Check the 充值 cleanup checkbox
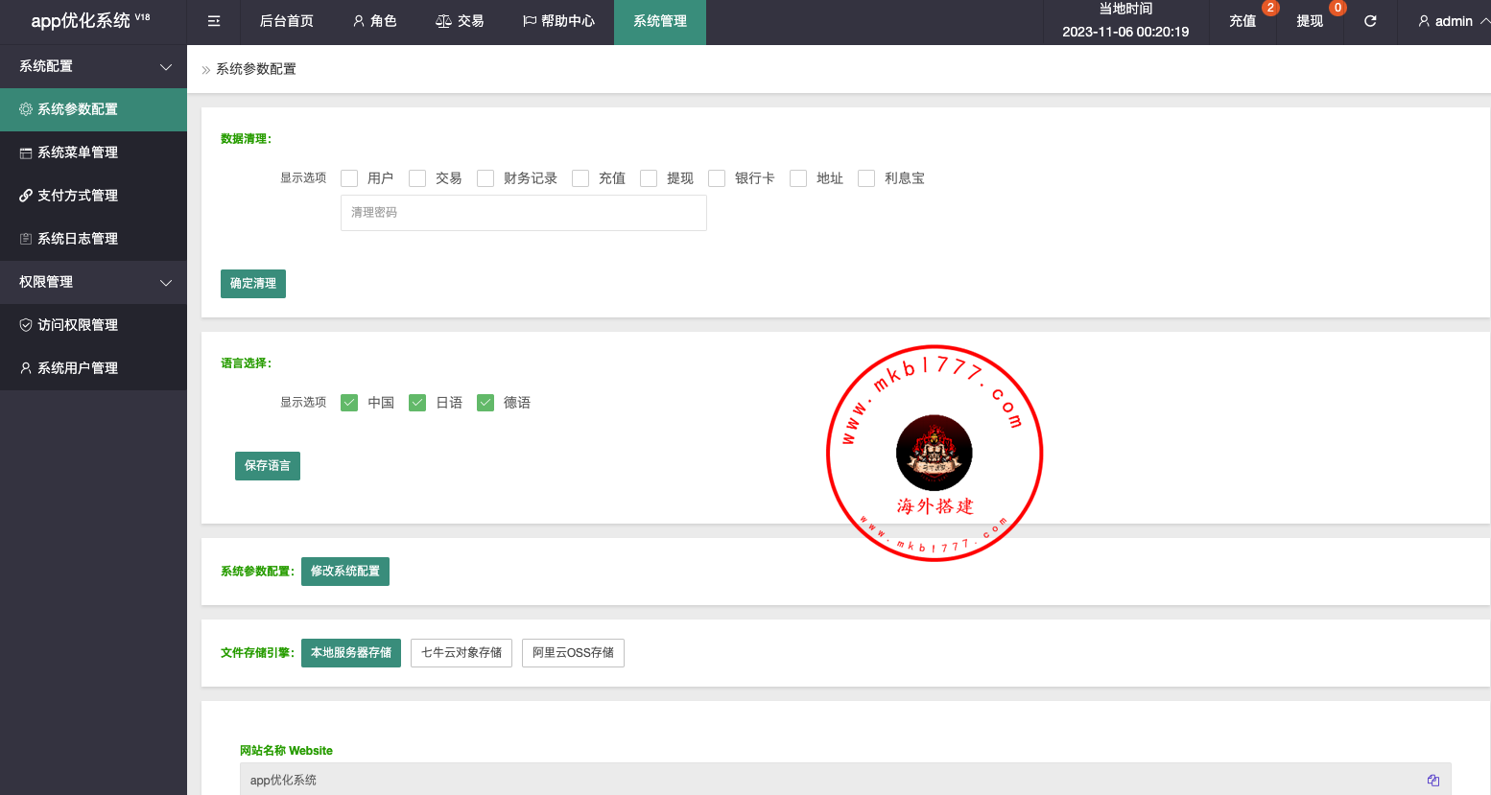This screenshot has width=1491, height=795. coord(580,178)
